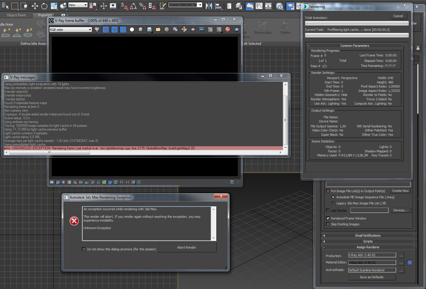
Task: Uncheck Rendered Frame Window
Action: pos(328,218)
